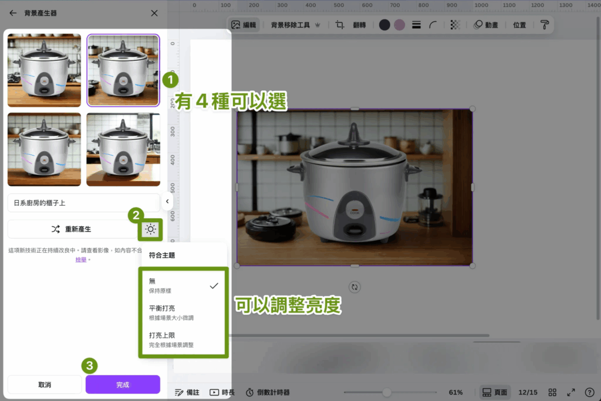Click the purple 完成 done button
The image size is (601, 401).
tap(123, 385)
